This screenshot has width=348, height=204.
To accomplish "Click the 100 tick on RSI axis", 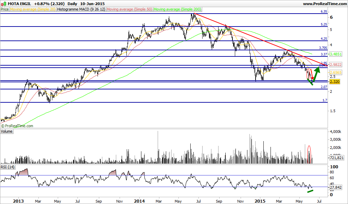I will click(334, 167).
